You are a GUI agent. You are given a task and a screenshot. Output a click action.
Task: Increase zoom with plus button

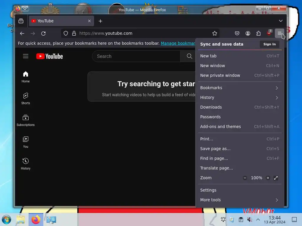click(x=268, y=178)
